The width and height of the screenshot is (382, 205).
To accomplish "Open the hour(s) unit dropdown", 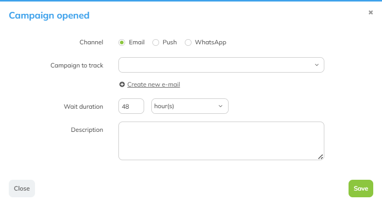I will tap(190, 106).
